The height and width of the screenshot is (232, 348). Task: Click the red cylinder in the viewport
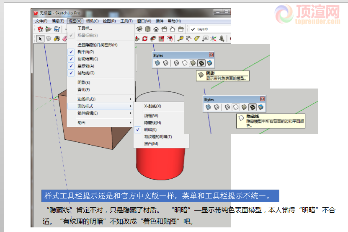tap(160, 164)
